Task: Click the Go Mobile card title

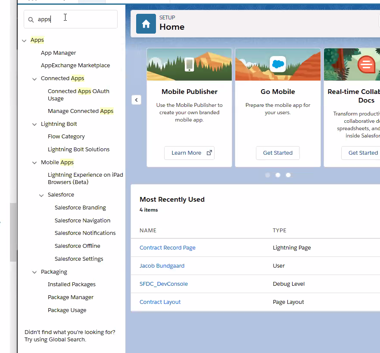Action: 278,92
